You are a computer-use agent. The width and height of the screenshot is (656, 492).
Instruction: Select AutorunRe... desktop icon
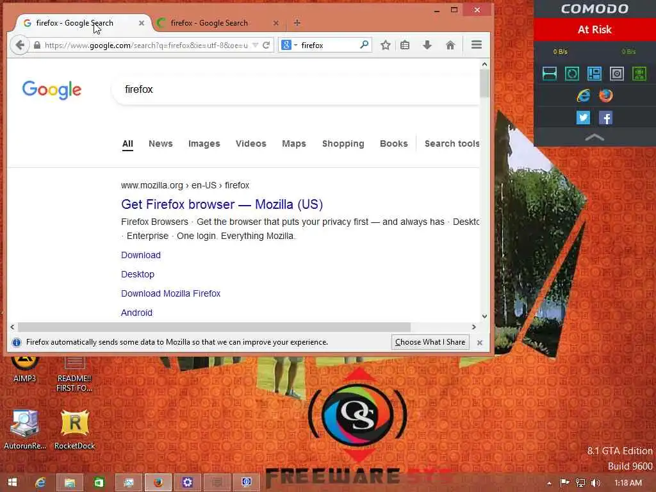[x=25, y=430]
